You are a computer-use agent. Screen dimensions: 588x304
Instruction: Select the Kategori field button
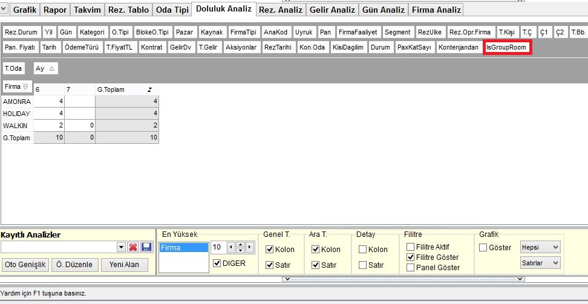click(92, 32)
